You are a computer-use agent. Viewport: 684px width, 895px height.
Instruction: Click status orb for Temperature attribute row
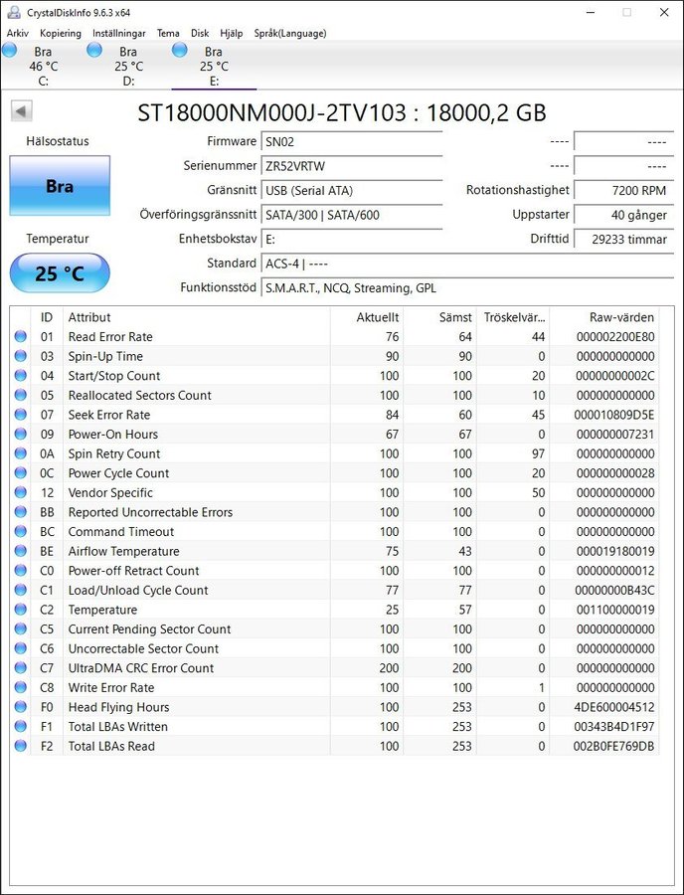21,610
